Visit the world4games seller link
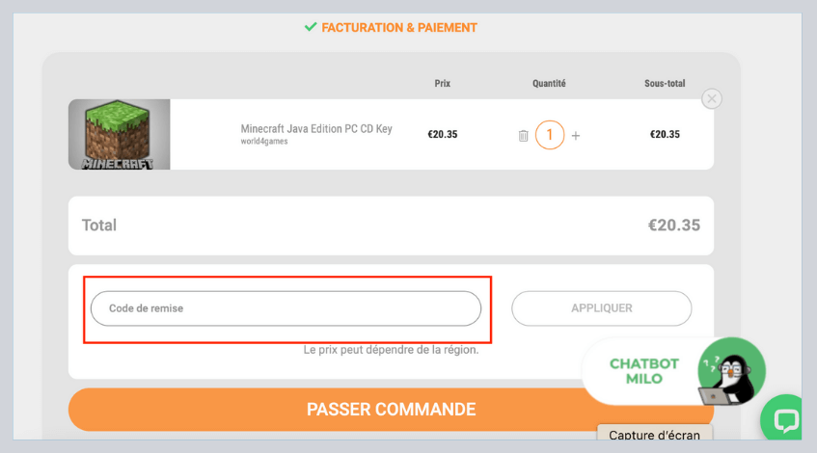The width and height of the screenshot is (817, 453). pyautogui.click(x=264, y=142)
